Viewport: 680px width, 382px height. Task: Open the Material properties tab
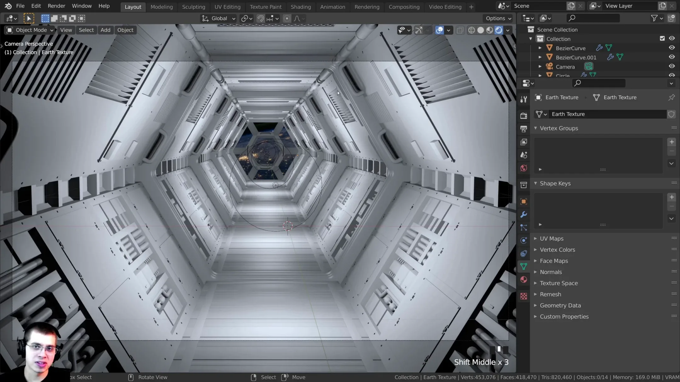[x=524, y=280]
